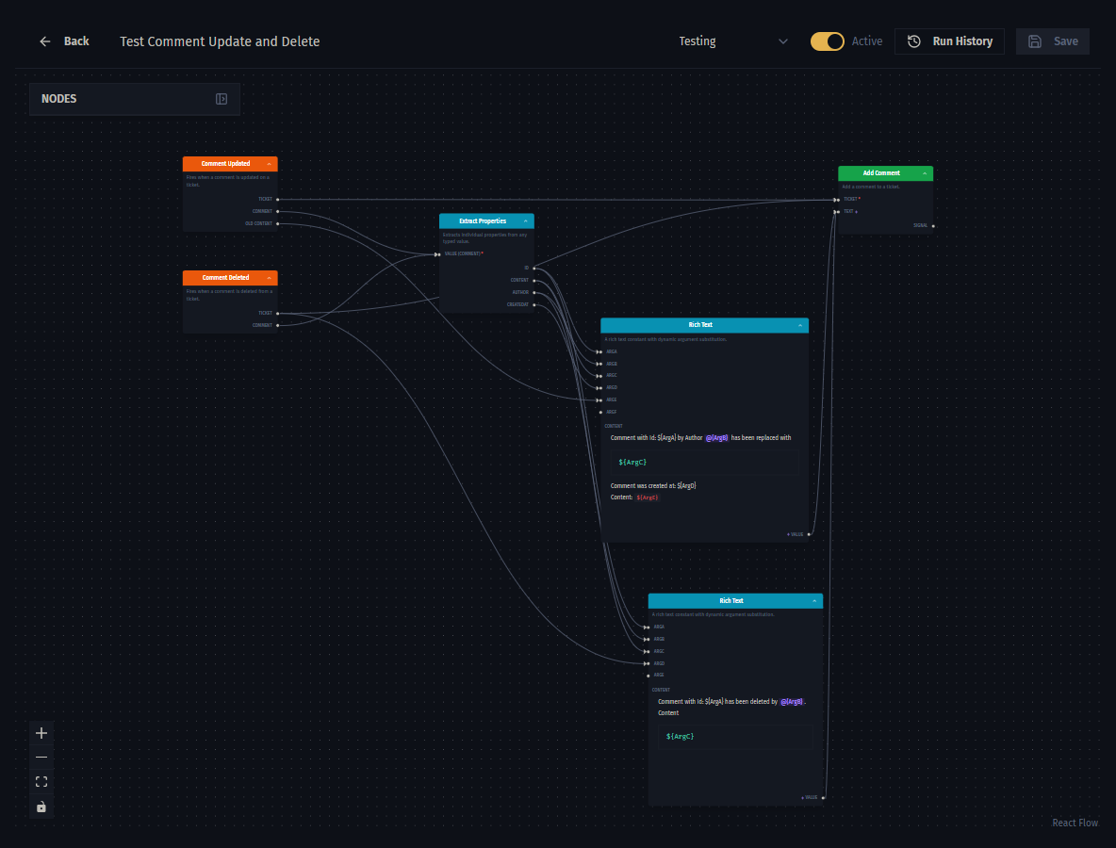This screenshot has height=848, width=1116.
Task: Click 'Extracts individual properties' description text
Action: coord(484,238)
